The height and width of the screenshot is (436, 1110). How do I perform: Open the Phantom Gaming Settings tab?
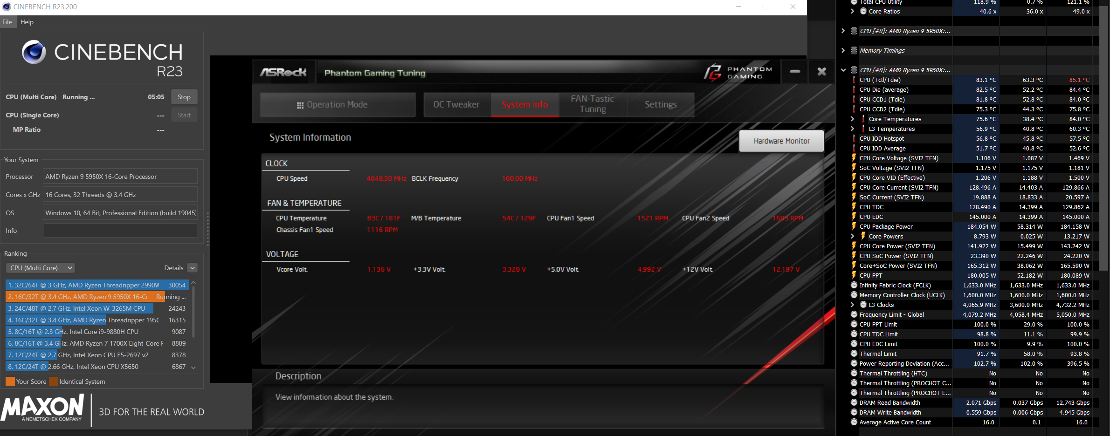(661, 104)
